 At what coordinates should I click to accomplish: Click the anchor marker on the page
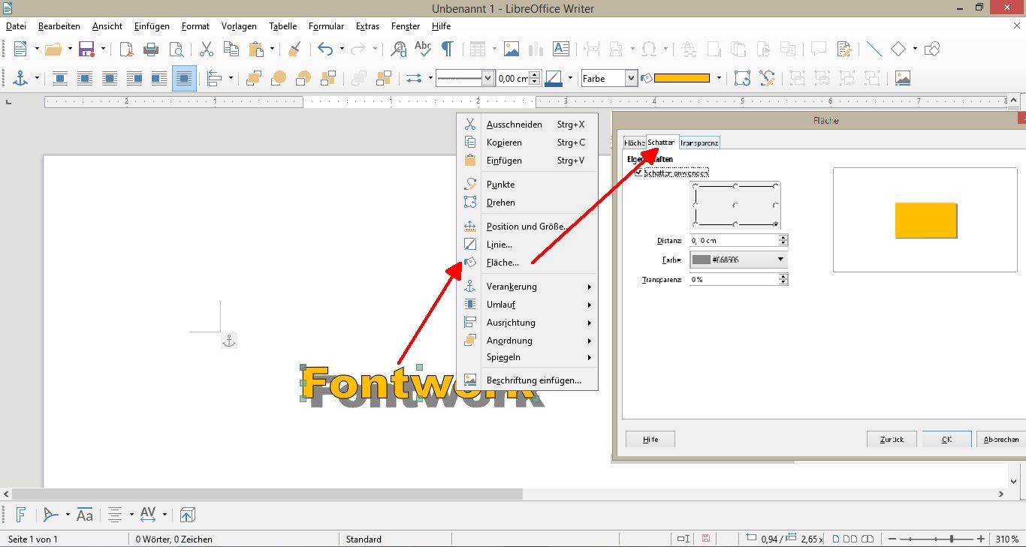click(x=229, y=341)
